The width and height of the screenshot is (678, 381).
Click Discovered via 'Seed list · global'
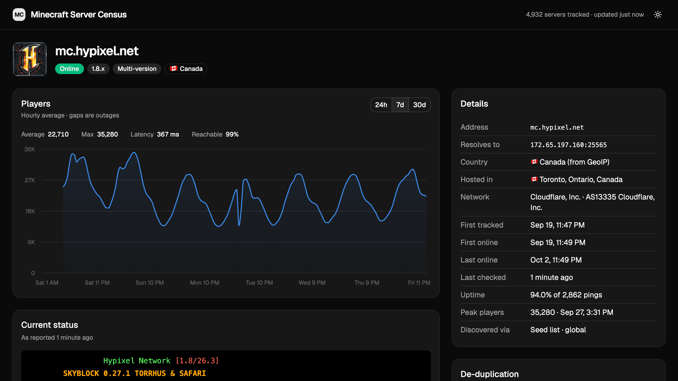[558, 330]
